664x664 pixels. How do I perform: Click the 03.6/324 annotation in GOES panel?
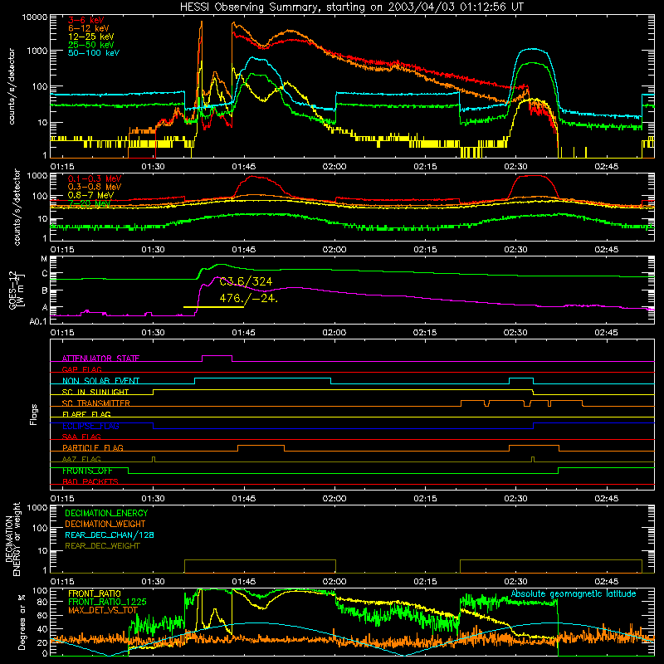pyautogui.click(x=246, y=281)
